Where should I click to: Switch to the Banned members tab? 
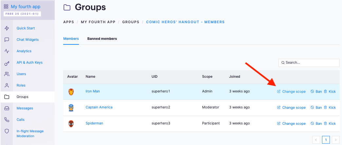[x=102, y=39]
